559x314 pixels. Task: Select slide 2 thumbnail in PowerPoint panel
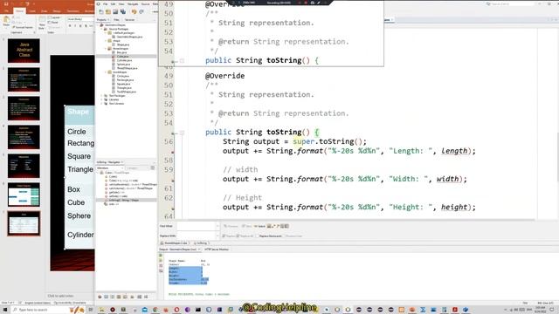pos(24,79)
